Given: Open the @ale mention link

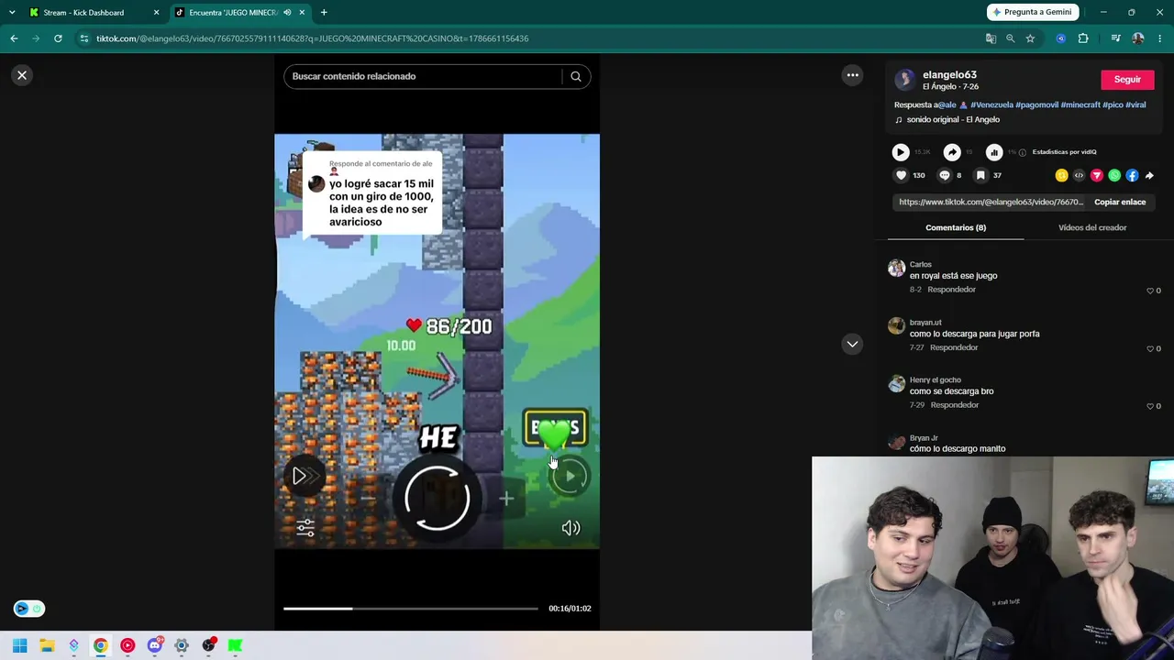Looking at the screenshot, I should pos(947,105).
